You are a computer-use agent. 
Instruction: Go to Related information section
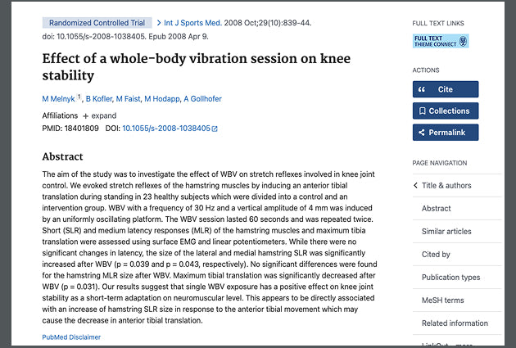coord(455,323)
